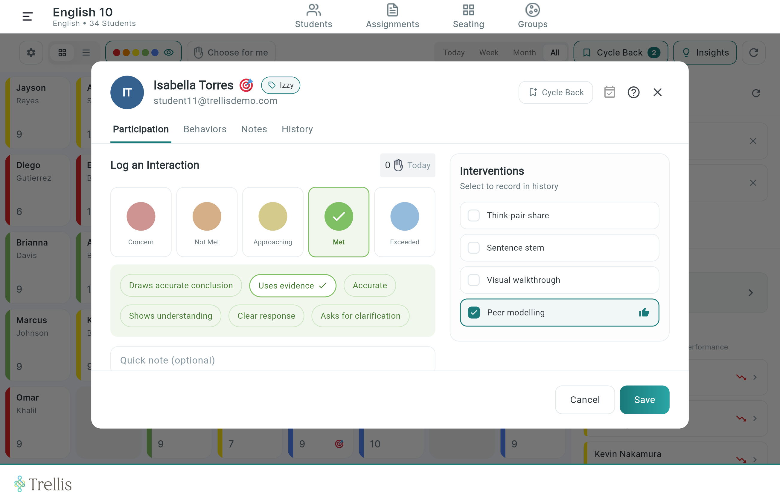Add Isabella to Cycle Back

[556, 92]
